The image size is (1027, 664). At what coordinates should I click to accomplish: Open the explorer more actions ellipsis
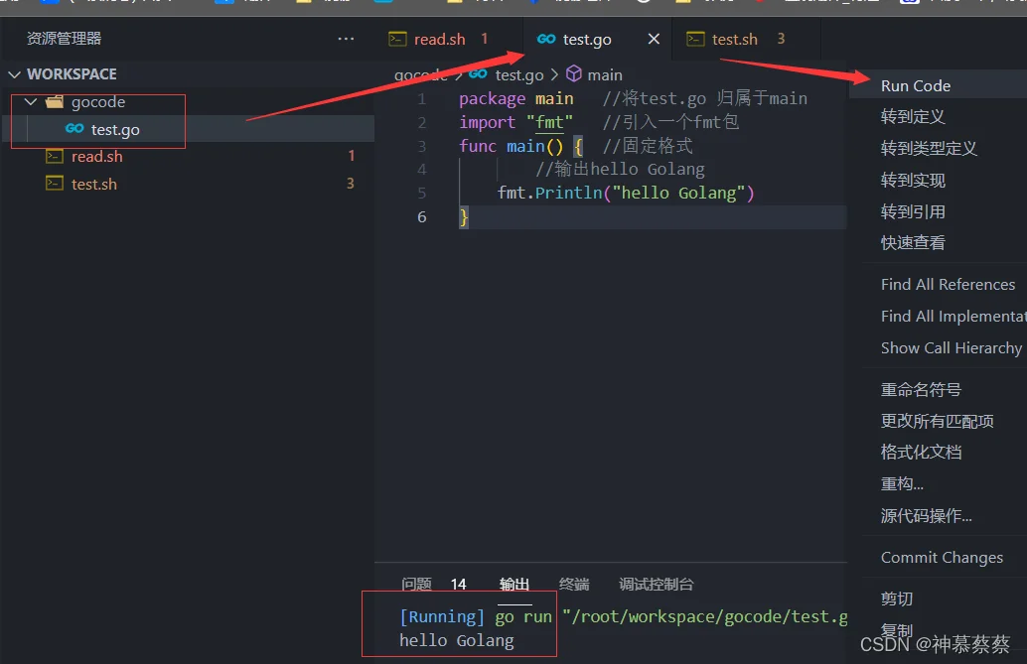[346, 39]
